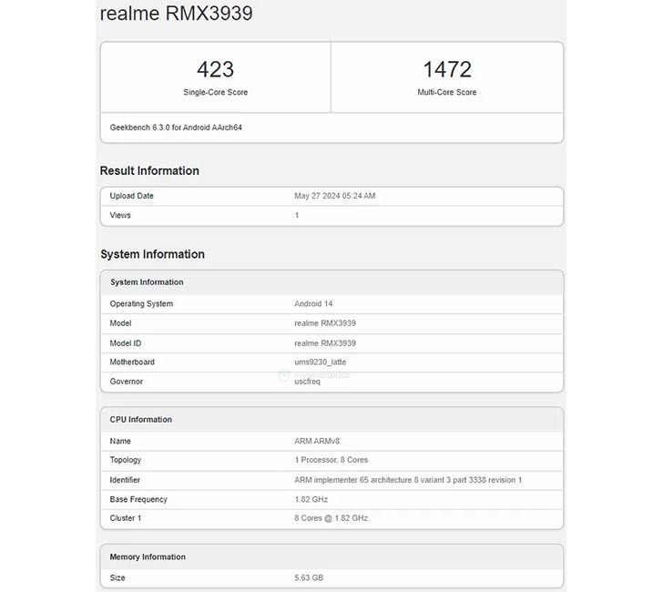Click the Motherboard label

click(x=132, y=362)
